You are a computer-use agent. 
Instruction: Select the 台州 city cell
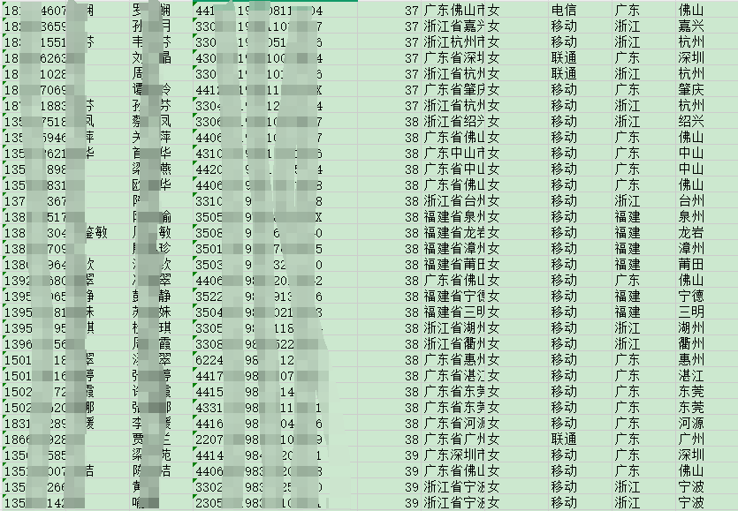(691, 201)
